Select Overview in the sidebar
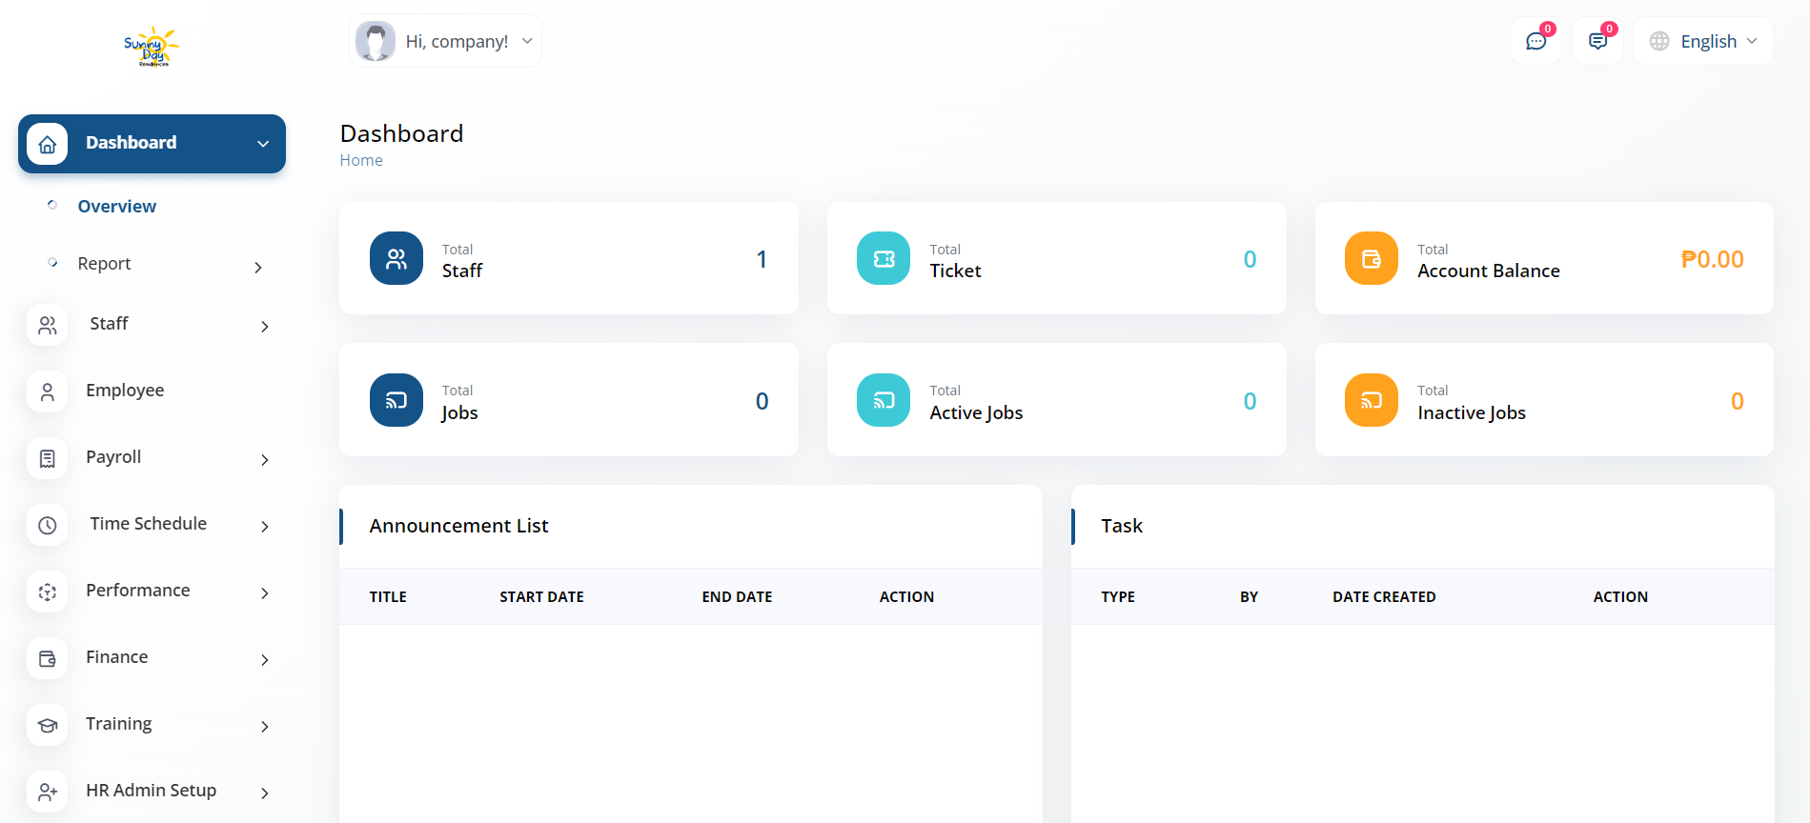1810x823 pixels. click(116, 207)
